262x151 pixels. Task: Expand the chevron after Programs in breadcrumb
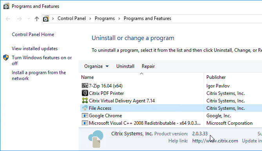click(x=119, y=18)
